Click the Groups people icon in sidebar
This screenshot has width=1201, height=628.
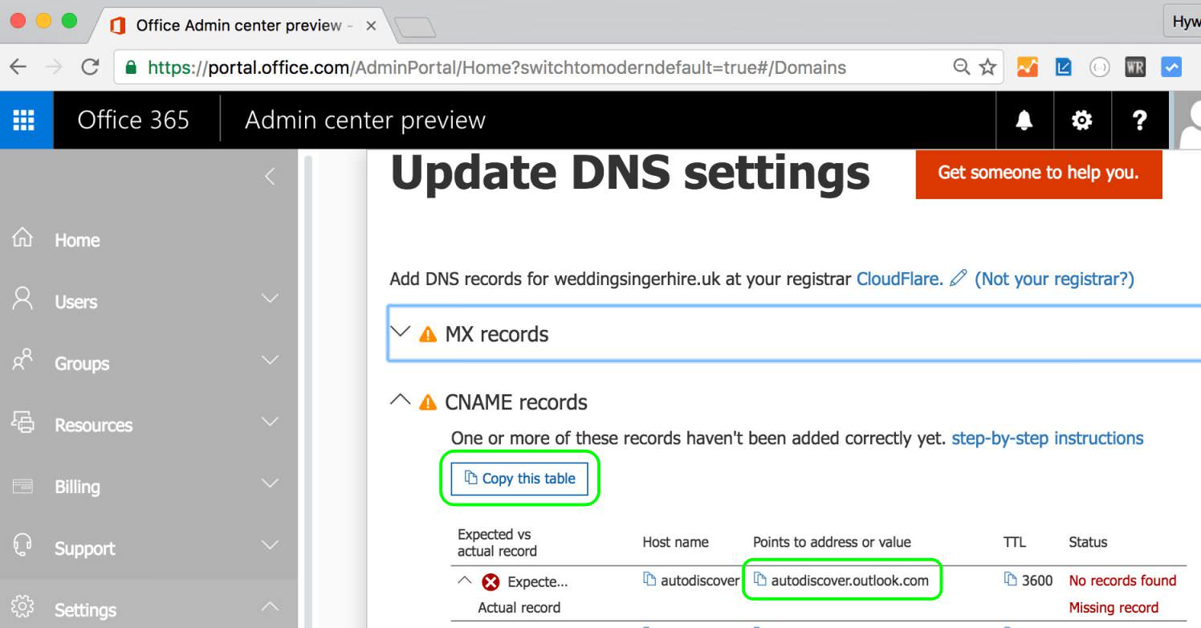23,361
